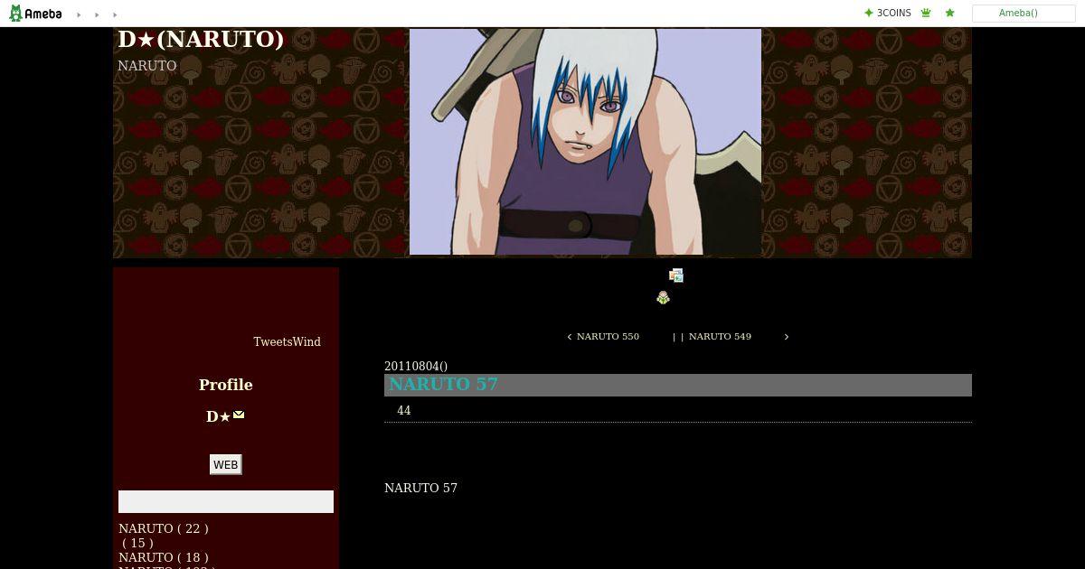Open the category NARUTO ( 18 )
Screen dimensions: 1085x569
tap(164, 557)
